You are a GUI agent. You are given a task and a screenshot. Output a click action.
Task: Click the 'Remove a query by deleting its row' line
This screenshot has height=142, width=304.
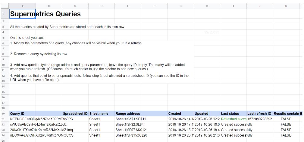[x=38, y=54]
